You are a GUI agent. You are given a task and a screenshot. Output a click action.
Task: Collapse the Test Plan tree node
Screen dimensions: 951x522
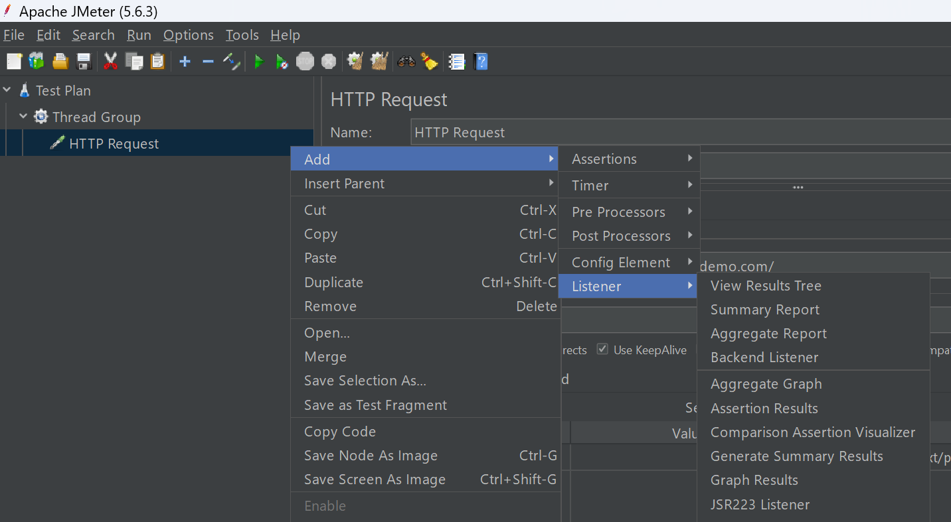coord(7,90)
